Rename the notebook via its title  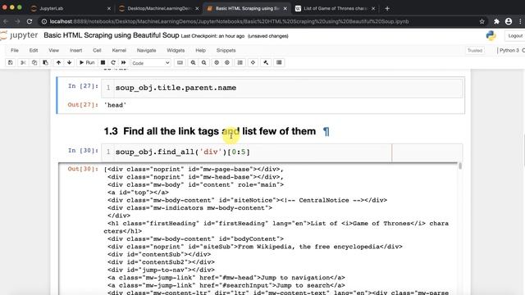point(112,35)
